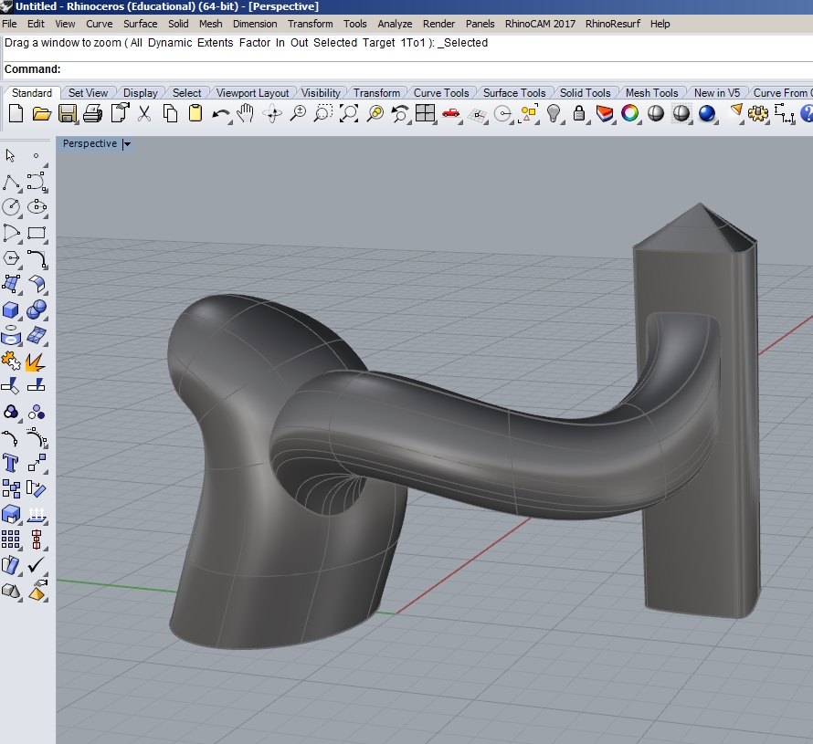Choose the Dynamic zoom command option

tap(170, 43)
